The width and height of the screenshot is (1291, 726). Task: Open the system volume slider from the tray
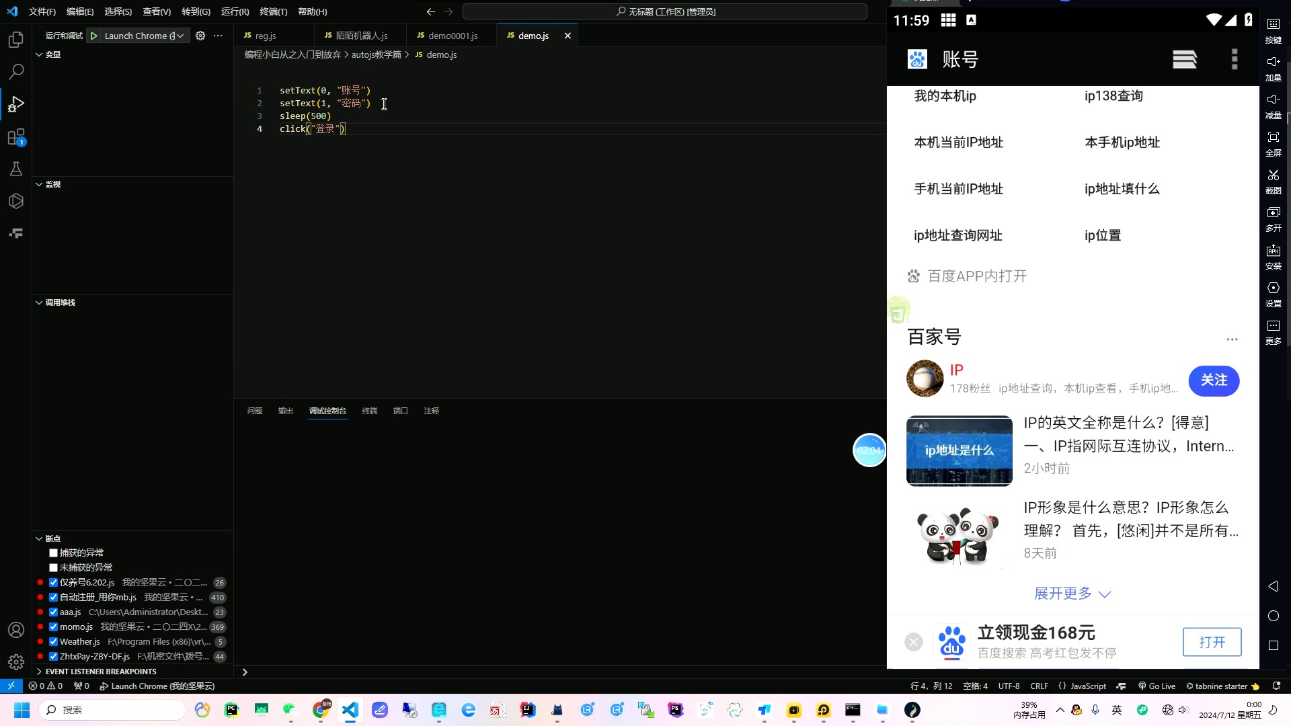point(1183,709)
